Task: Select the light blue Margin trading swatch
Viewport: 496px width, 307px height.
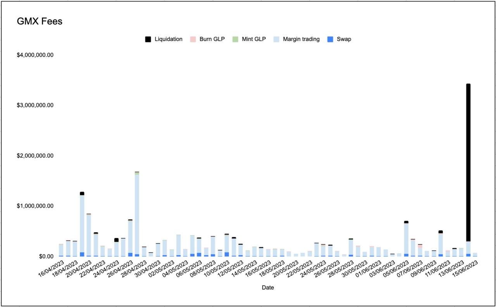Action: 276,39
